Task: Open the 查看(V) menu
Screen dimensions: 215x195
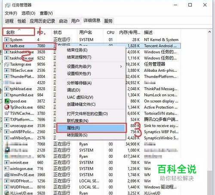Action: point(46,13)
